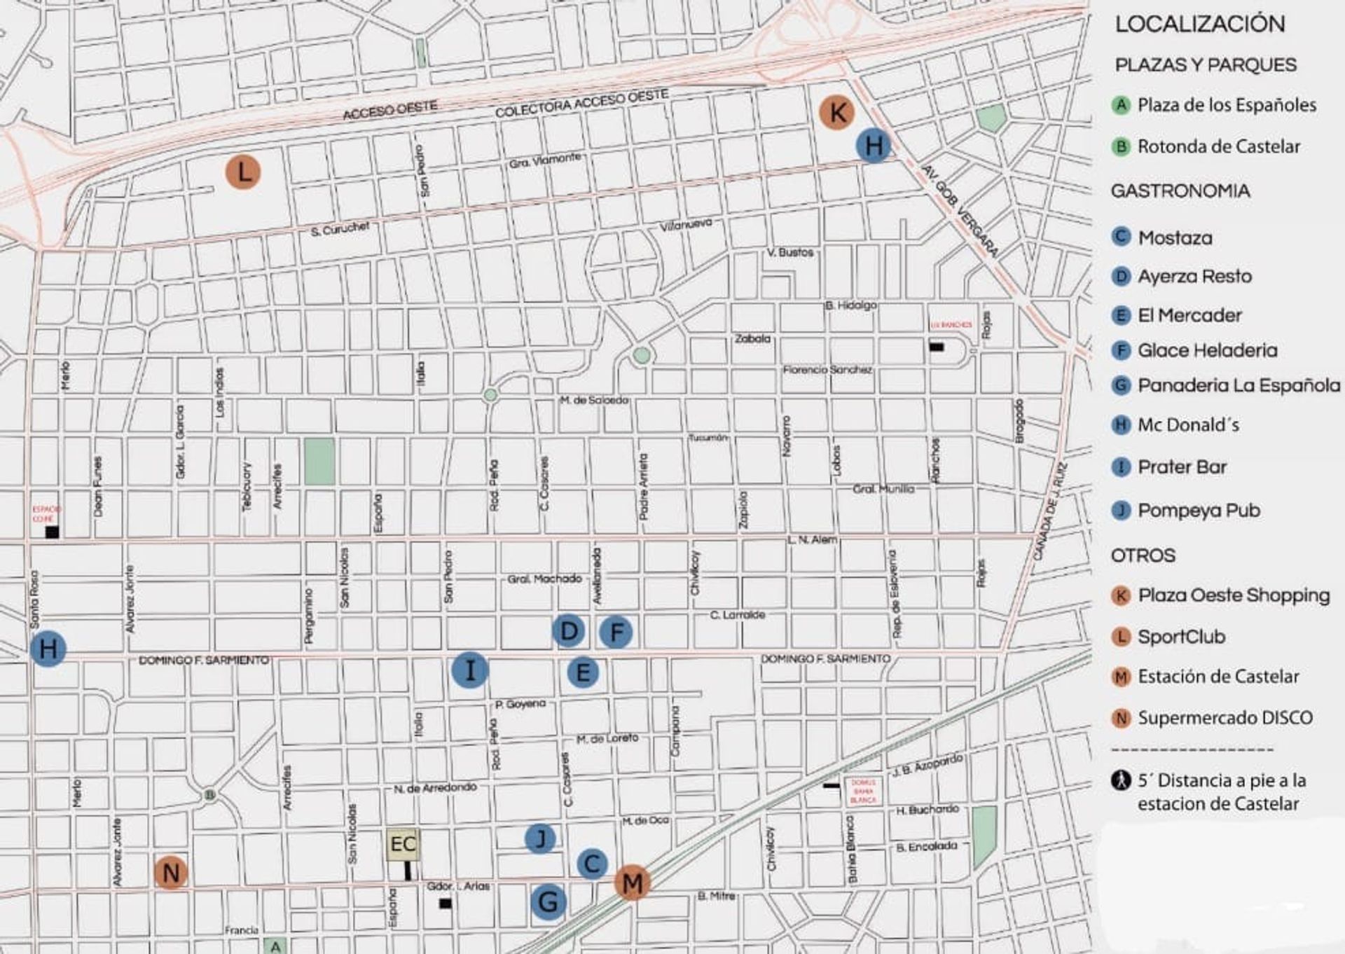Click the blue I marker on the map
1345x954 pixels.
[x=470, y=670]
